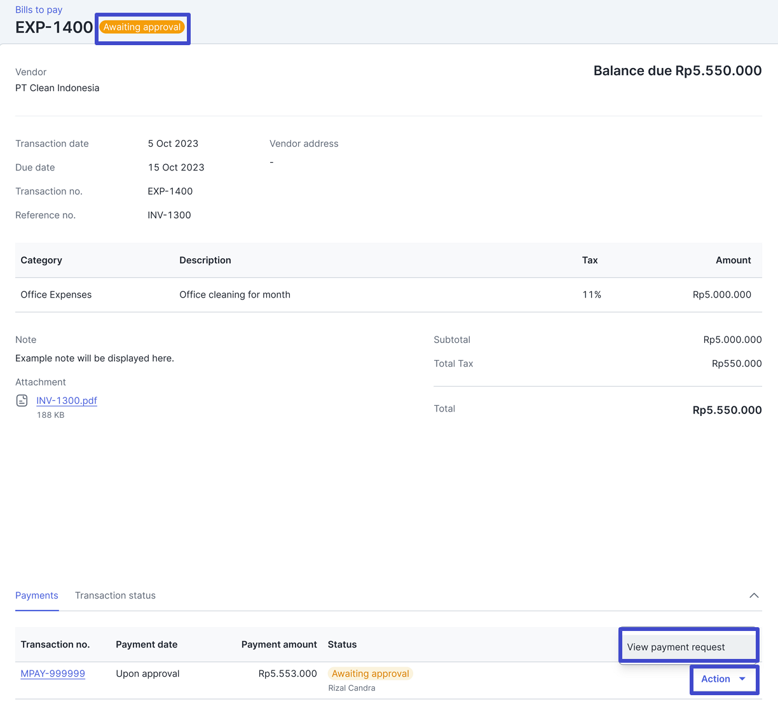Click the Awaiting approval badge beside EXP-1400
Image resolution: width=778 pixels, height=706 pixels.
tap(142, 27)
